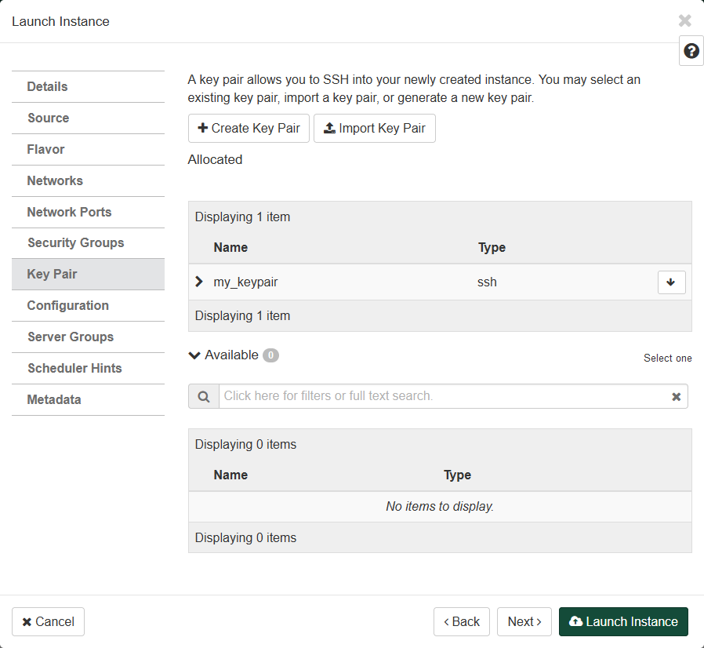Open the Metadata step

(54, 400)
